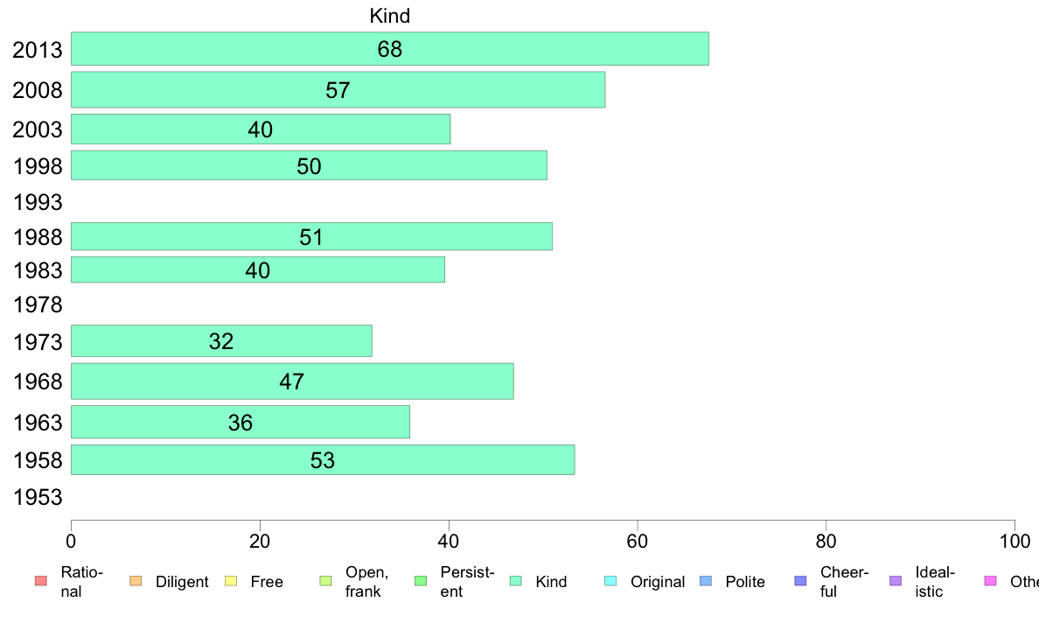Select the 1973 bar labeled 32
The image size is (1039, 644).
[221, 341]
